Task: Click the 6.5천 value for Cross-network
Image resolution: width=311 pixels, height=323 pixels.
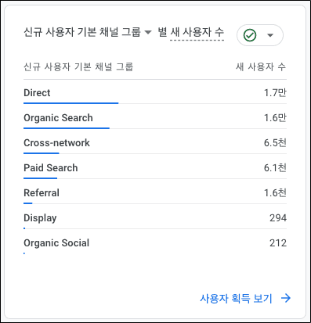Action: point(275,142)
